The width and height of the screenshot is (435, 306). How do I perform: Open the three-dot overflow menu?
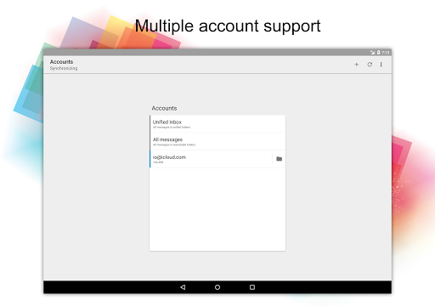coord(381,65)
